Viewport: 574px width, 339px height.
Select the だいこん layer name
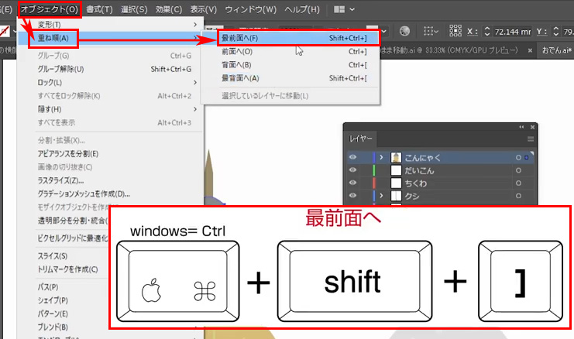(419, 171)
